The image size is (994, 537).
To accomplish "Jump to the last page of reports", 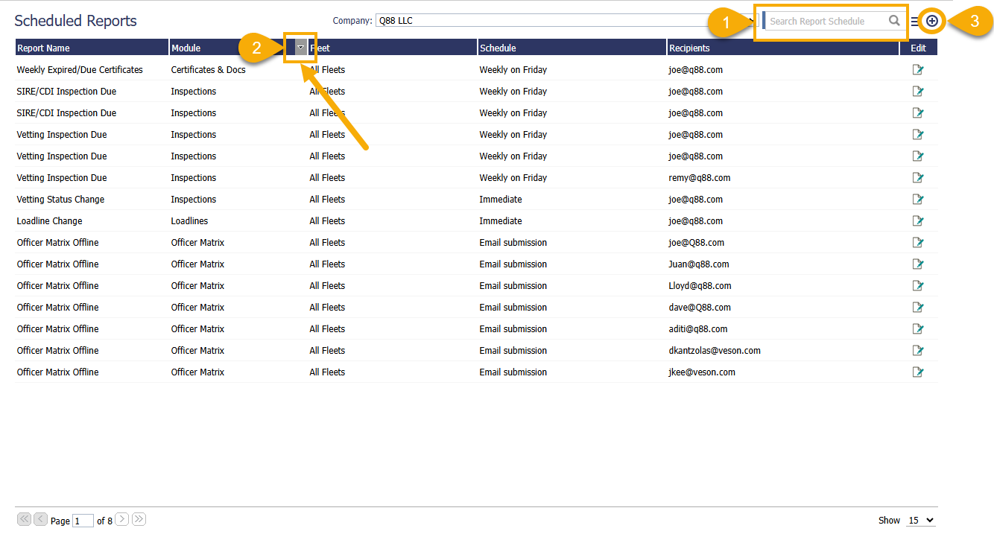I will point(139,520).
